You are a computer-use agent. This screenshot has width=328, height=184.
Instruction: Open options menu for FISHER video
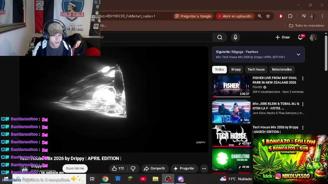coord(303,79)
